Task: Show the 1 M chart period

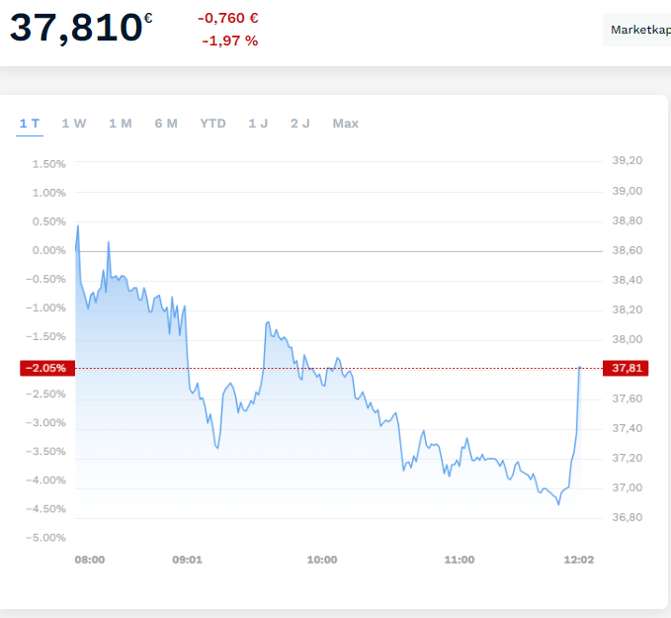Action: (121, 124)
